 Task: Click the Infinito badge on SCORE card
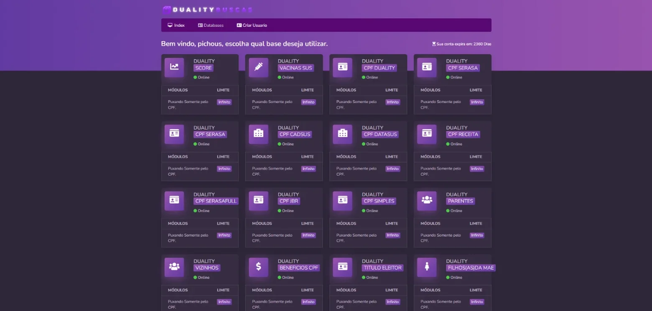tap(224, 102)
